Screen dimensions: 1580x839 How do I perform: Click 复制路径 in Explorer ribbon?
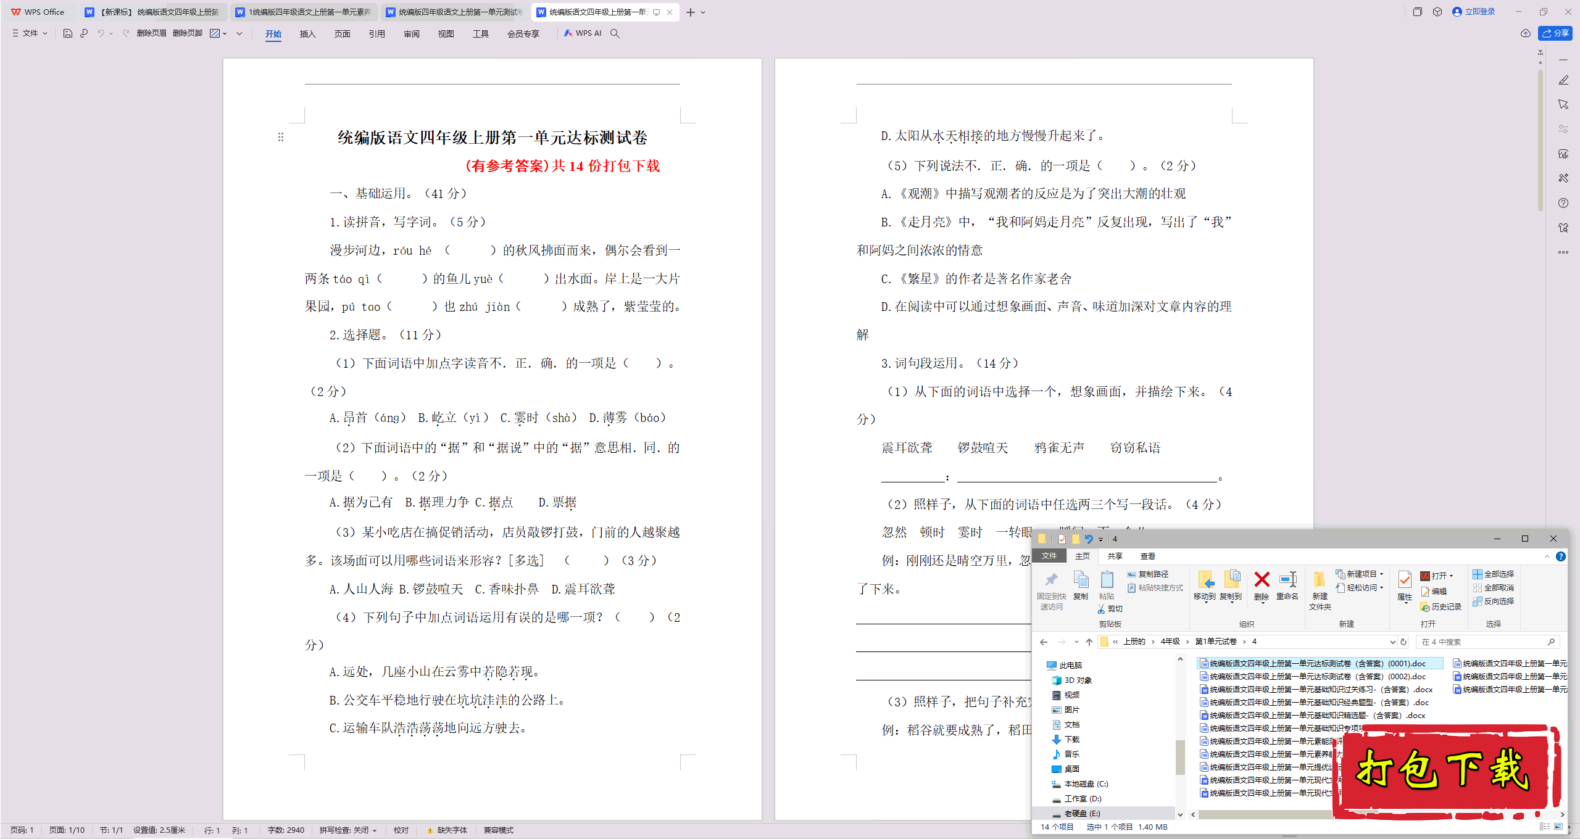point(1148,574)
